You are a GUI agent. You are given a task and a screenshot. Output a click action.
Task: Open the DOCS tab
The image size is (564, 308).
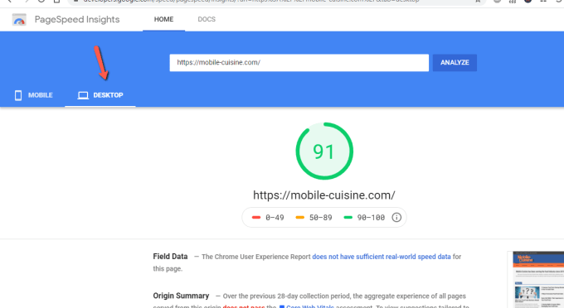point(207,19)
